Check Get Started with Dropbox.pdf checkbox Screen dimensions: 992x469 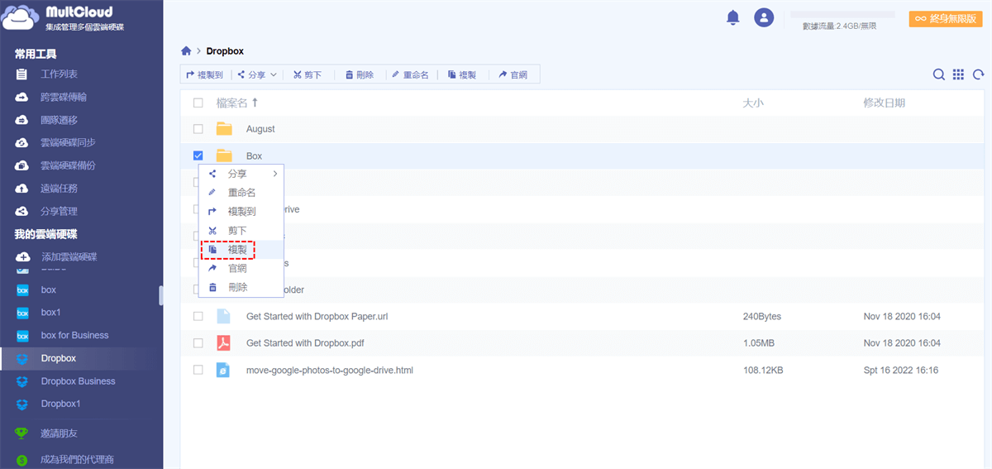pos(198,343)
